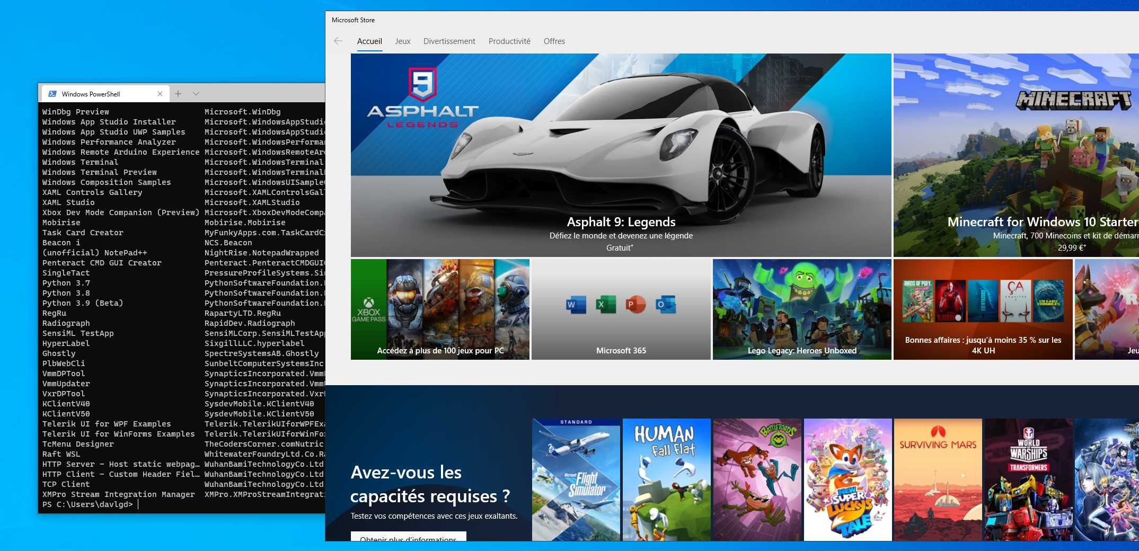This screenshot has height=551, width=1139.
Task: Click 'XAML Controls Gallery' line in PowerShell
Action: point(92,192)
